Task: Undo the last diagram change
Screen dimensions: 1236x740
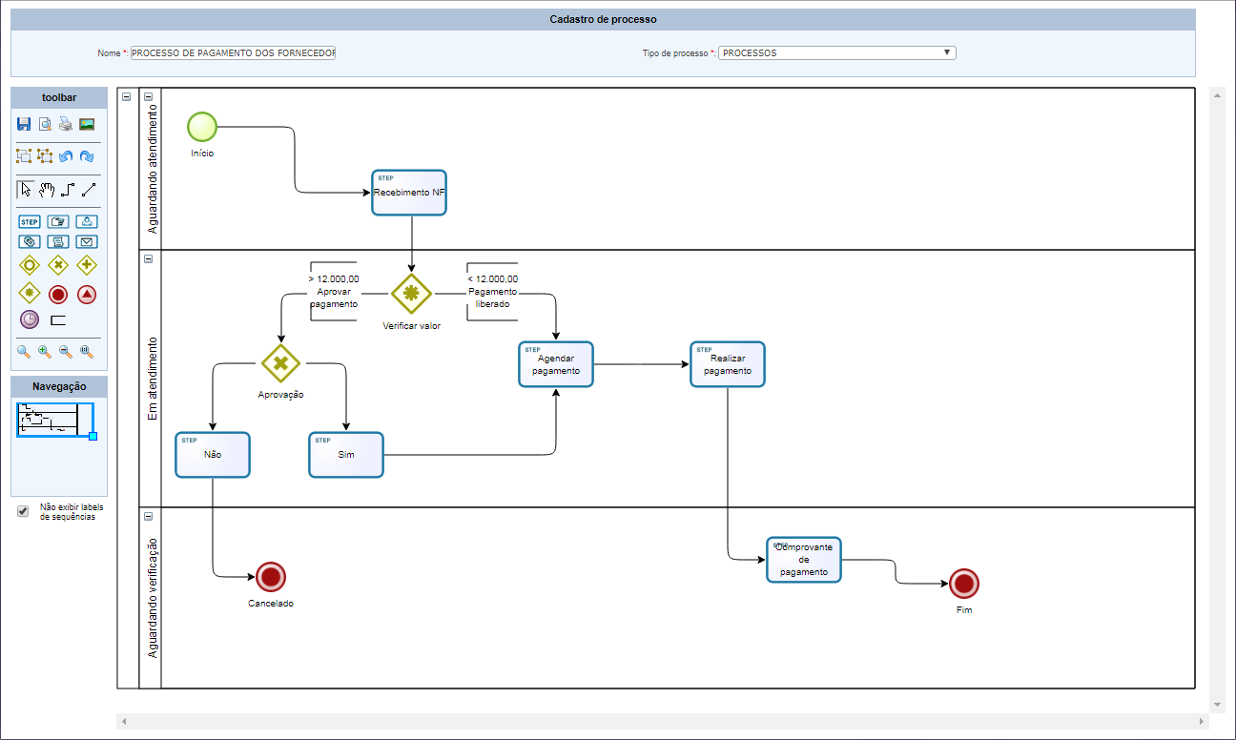Action: [66, 155]
